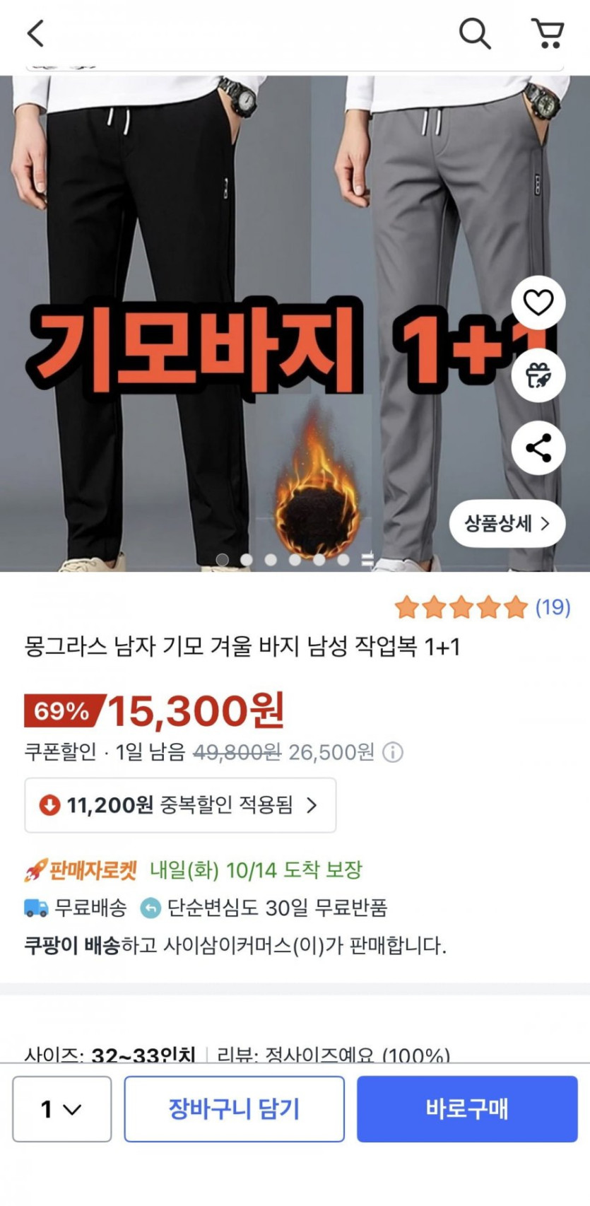
Task: Add product to wishlist with heart icon
Action: (x=538, y=303)
